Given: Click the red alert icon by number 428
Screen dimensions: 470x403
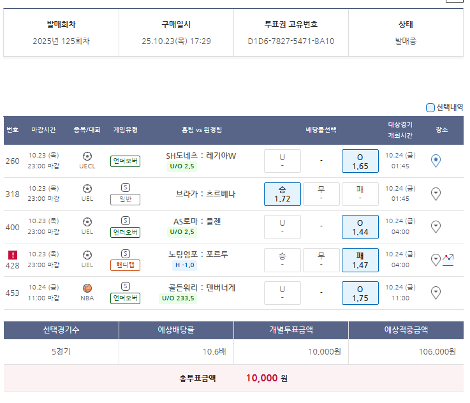Looking at the screenshot, I should click(x=13, y=254).
